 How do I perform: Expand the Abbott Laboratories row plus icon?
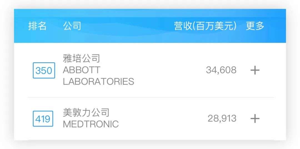pyautogui.click(x=255, y=70)
